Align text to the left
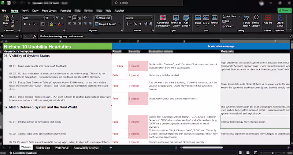 [x=70, y=24]
